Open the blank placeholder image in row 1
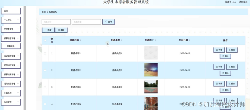Image resolution: width=250 pixels, height=110 pixels. (151, 53)
